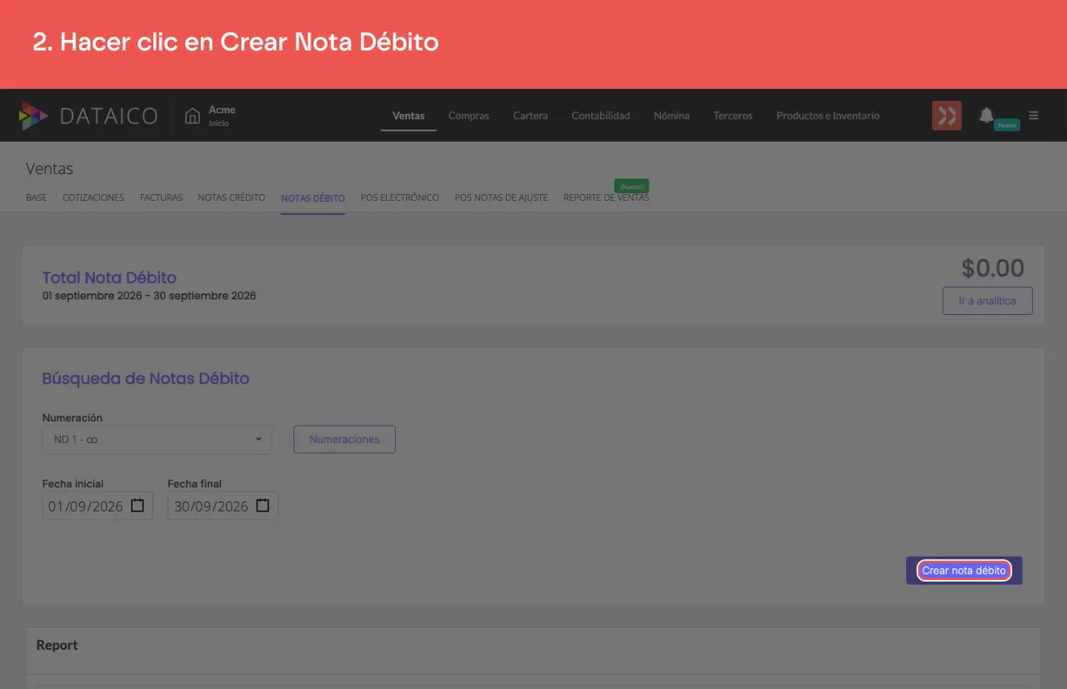Click the $0.00 total amount
Image resolution: width=1067 pixels, height=689 pixels.
coord(992,268)
